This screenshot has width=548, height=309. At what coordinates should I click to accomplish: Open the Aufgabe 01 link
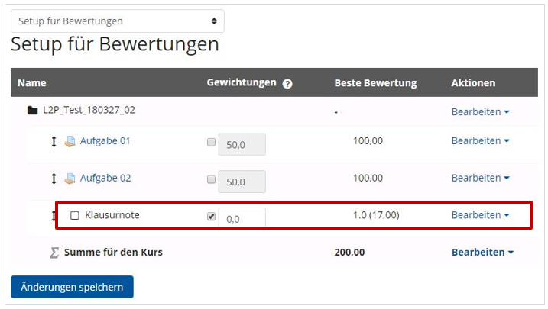tap(105, 141)
